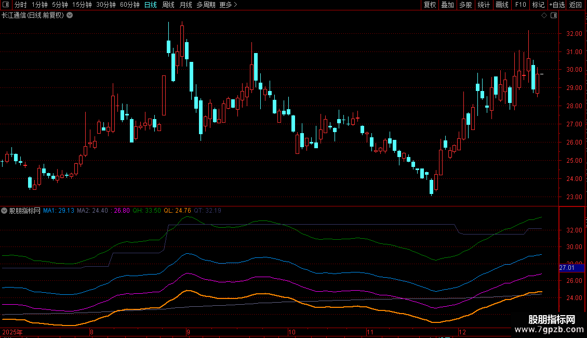Open the 更多 periods list
This screenshot has width=587, height=338.
point(228,5)
